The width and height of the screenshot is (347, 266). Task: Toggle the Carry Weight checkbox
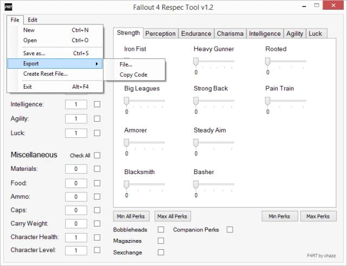(x=97, y=224)
